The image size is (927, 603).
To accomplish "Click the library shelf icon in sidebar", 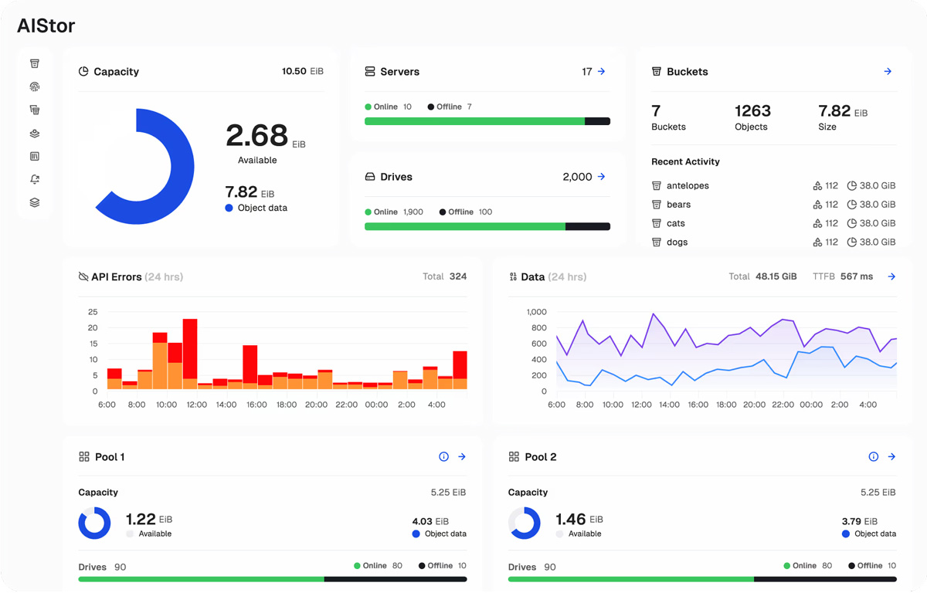I will [x=35, y=157].
